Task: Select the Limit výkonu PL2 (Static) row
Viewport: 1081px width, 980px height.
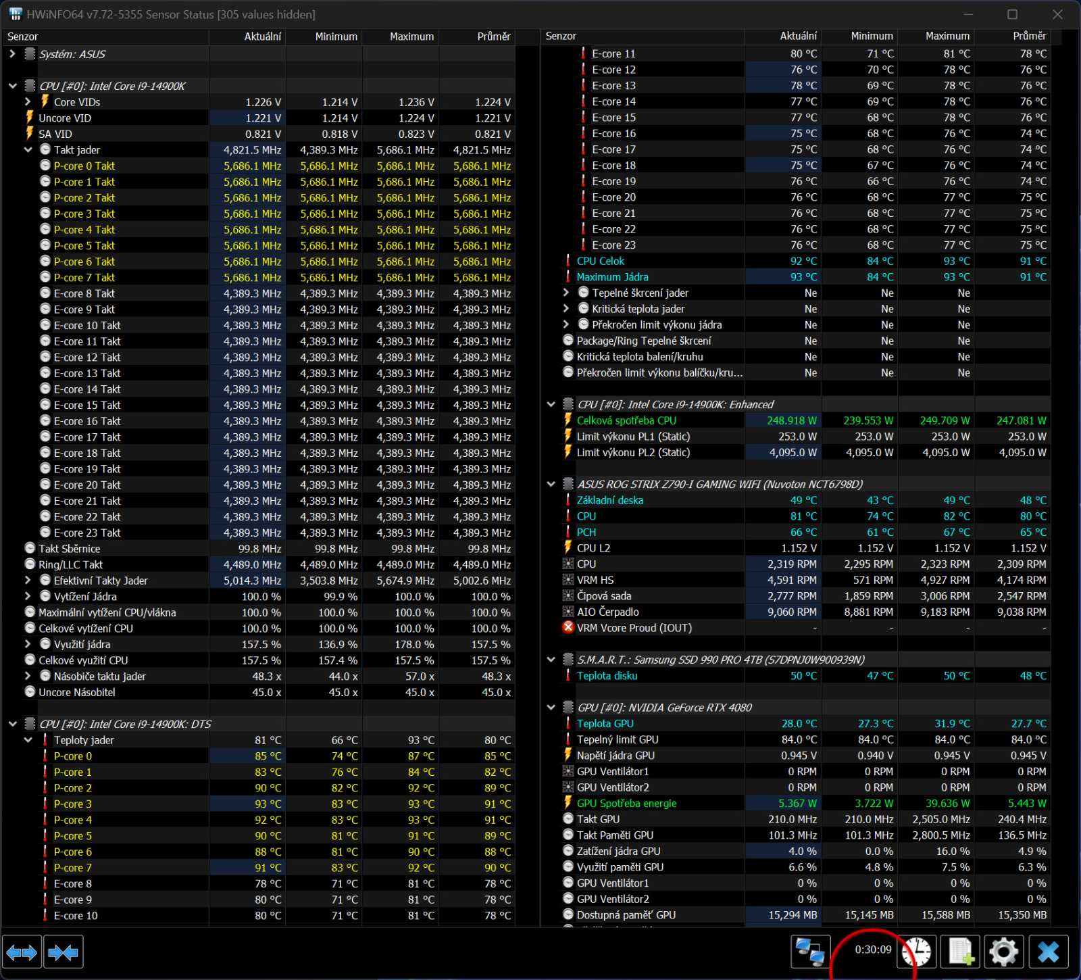Action: 797,453
